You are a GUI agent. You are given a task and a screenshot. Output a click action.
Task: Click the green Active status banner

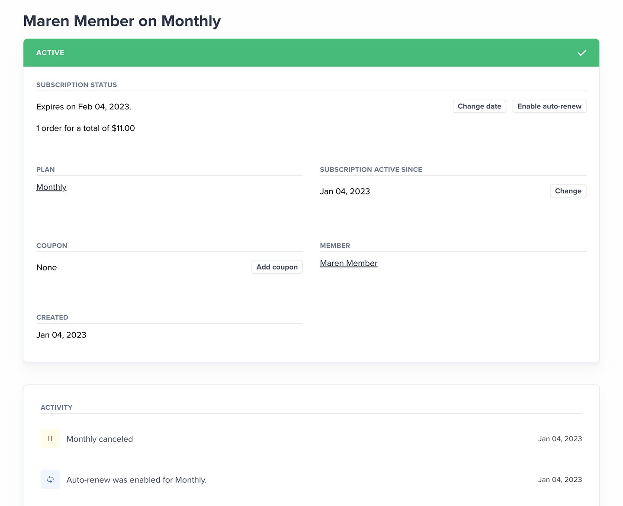click(x=303, y=53)
